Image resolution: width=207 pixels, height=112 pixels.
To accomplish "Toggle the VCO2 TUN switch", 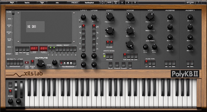I will click(125, 56).
